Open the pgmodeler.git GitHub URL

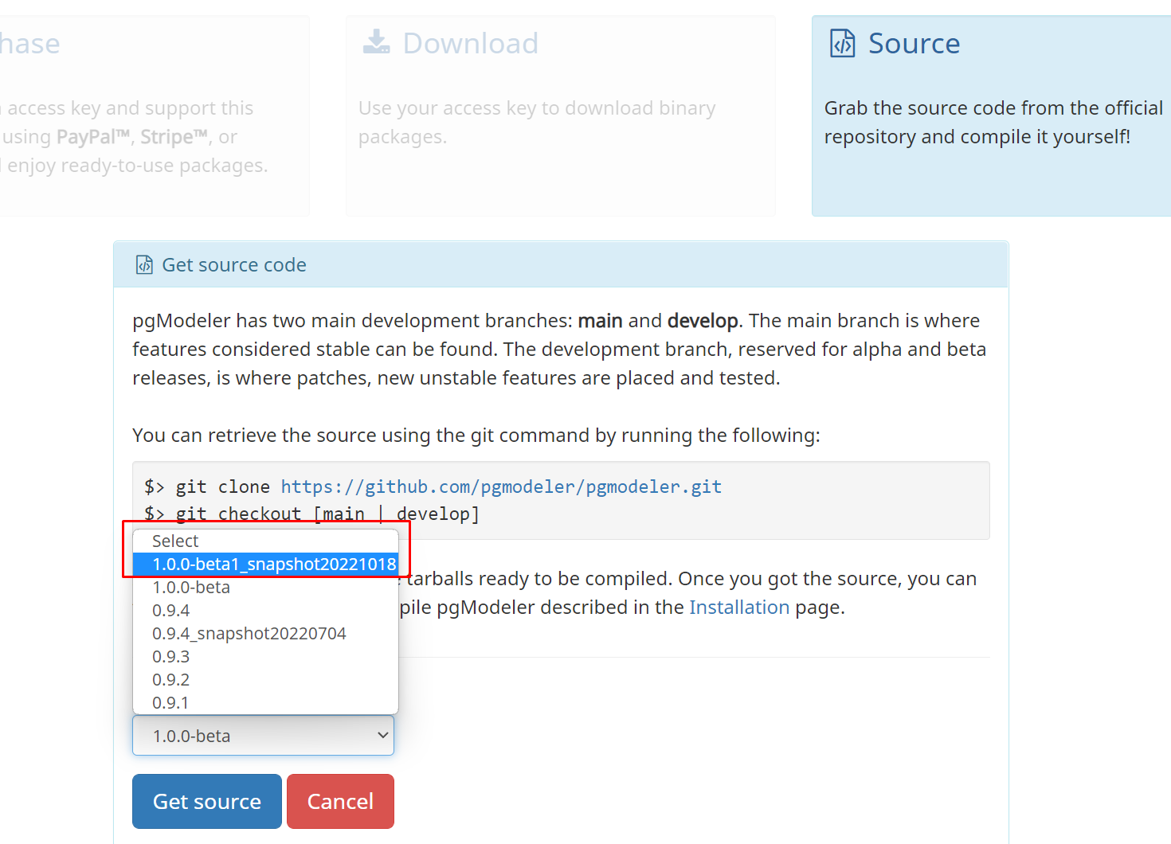[501, 486]
